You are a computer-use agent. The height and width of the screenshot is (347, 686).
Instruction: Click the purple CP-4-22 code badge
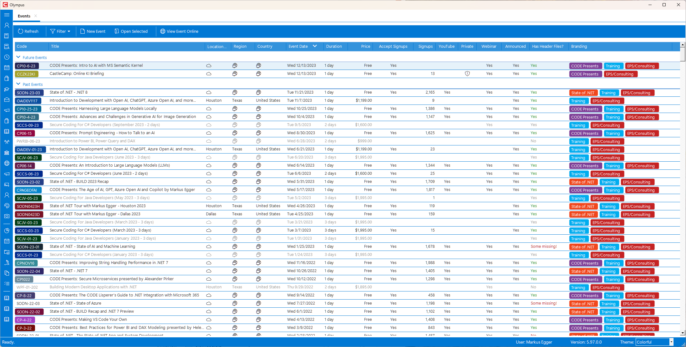coord(25,320)
